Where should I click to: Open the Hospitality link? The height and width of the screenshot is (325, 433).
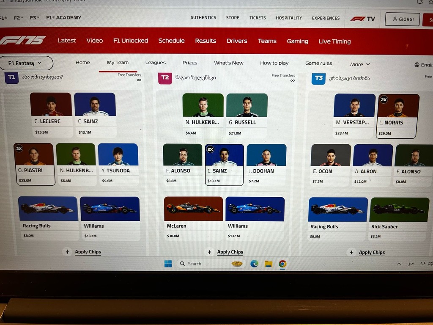coord(289,18)
